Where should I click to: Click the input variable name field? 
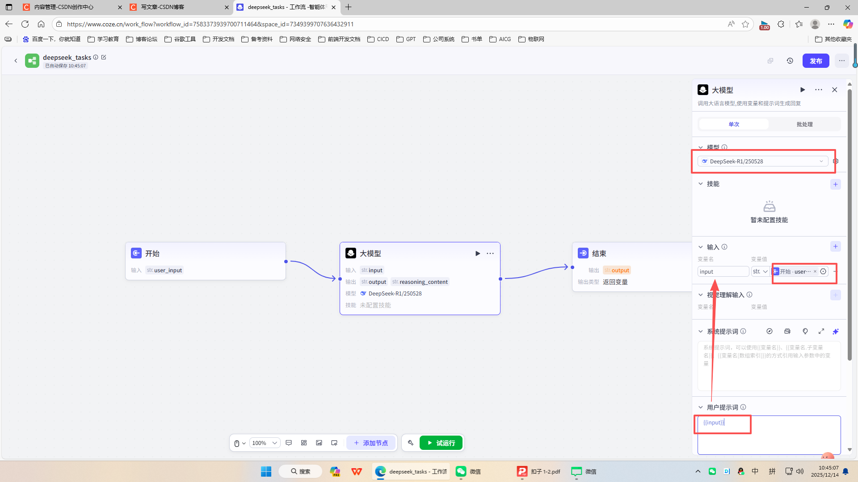click(x=723, y=271)
